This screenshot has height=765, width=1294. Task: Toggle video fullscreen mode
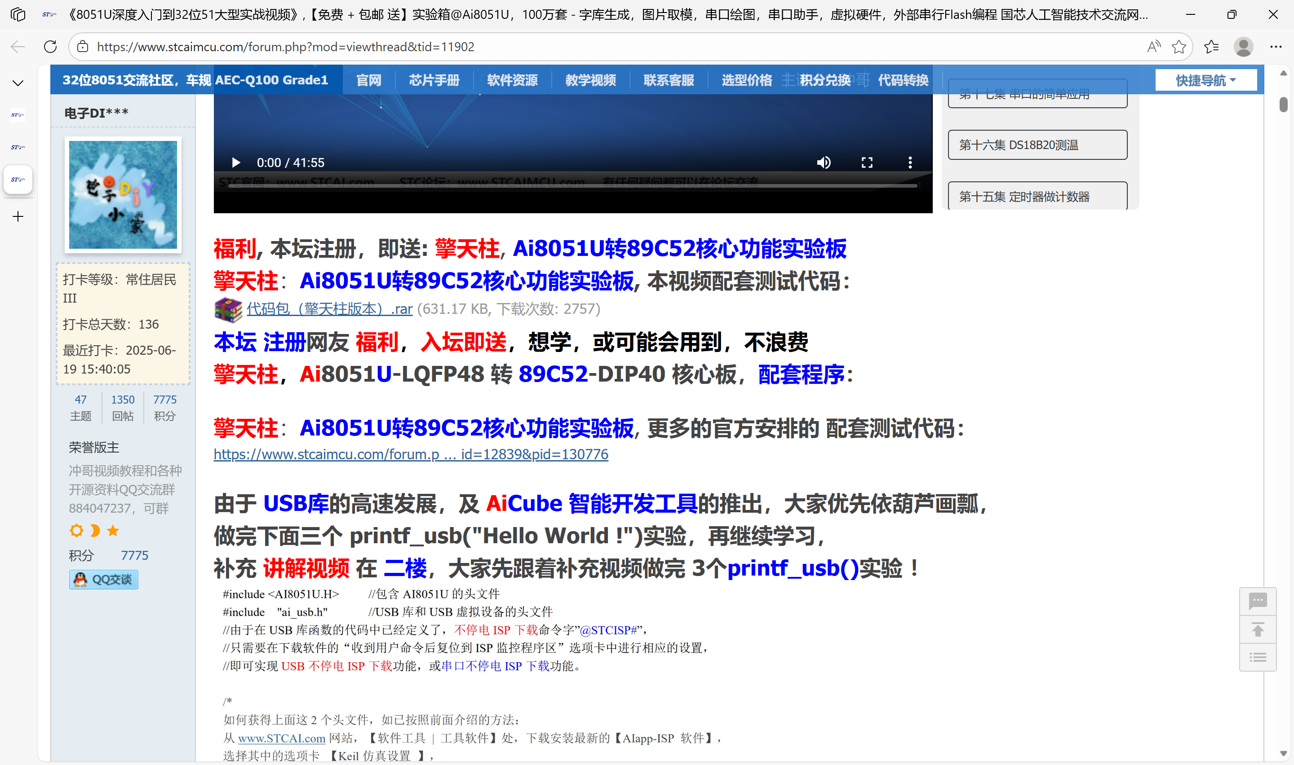click(x=867, y=163)
